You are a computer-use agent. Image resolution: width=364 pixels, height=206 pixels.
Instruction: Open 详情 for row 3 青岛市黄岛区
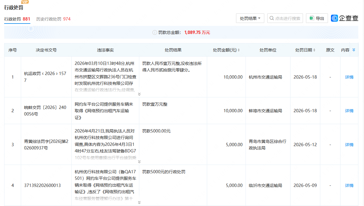(x=349, y=145)
